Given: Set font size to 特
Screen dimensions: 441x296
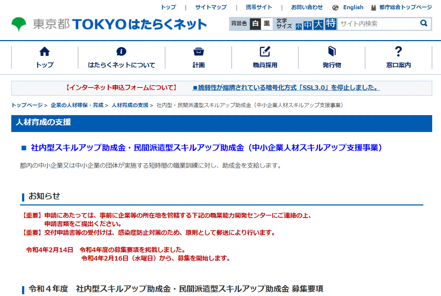Looking at the screenshot, I should pos(330,23).
